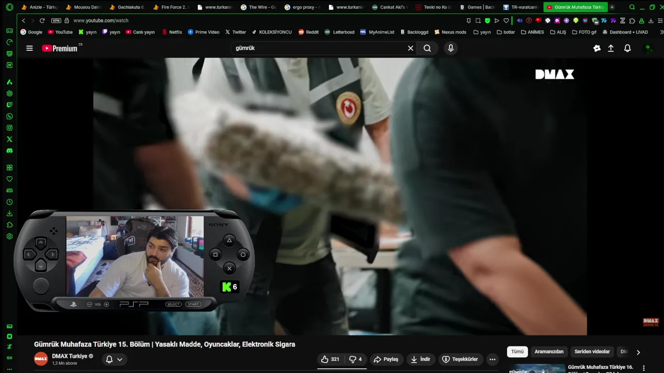Open the sidebar history clock icon
This screenshot has height=373, width=664.
9,202
